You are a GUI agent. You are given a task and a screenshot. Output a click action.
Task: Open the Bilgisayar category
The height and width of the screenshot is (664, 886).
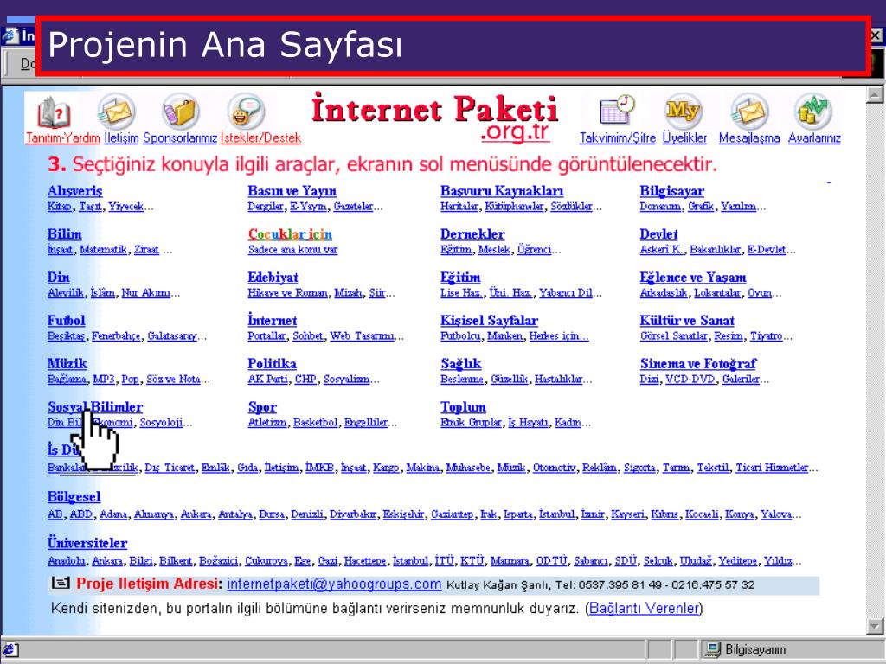671,191
